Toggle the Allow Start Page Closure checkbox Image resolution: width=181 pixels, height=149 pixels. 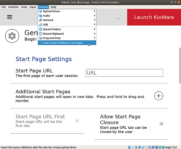(161, 124)
